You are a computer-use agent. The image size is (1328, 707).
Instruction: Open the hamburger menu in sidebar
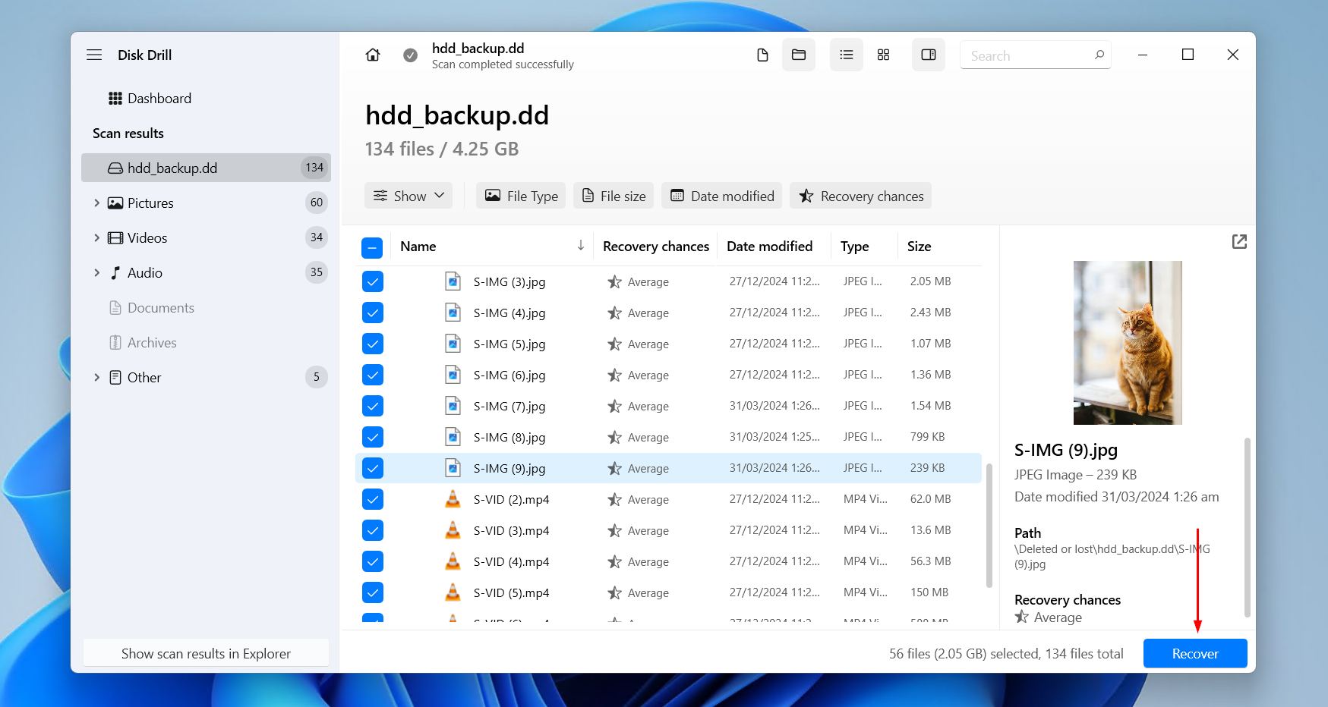point(93,55)
